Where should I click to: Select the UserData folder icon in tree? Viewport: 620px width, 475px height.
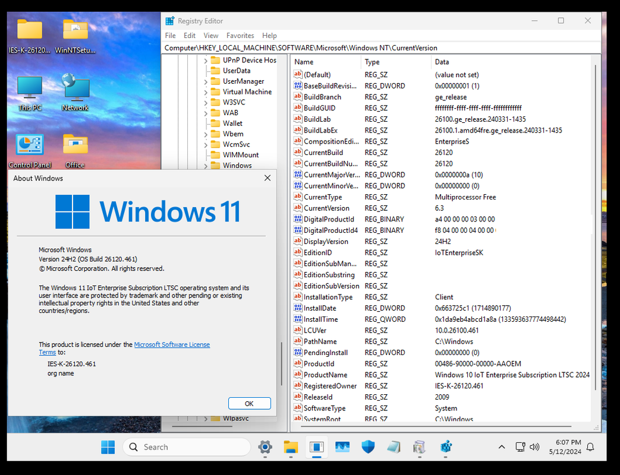click(x=216, y=71)
